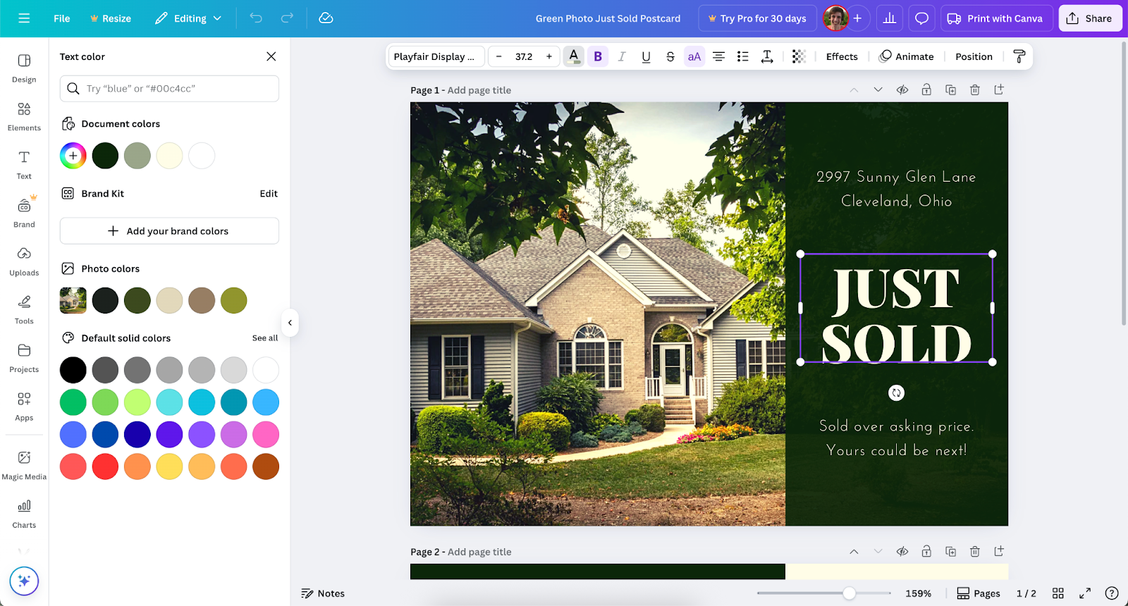Screen dimensions: 1128x606
Task: Open the Effects tab in toolbar
Action: click(842, 56)
